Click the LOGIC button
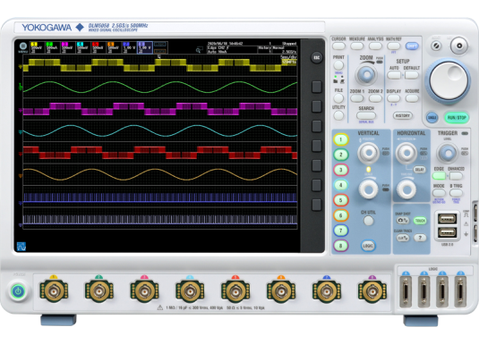The image size is (479, 344). pyautogui.click(x=368, y=246)
